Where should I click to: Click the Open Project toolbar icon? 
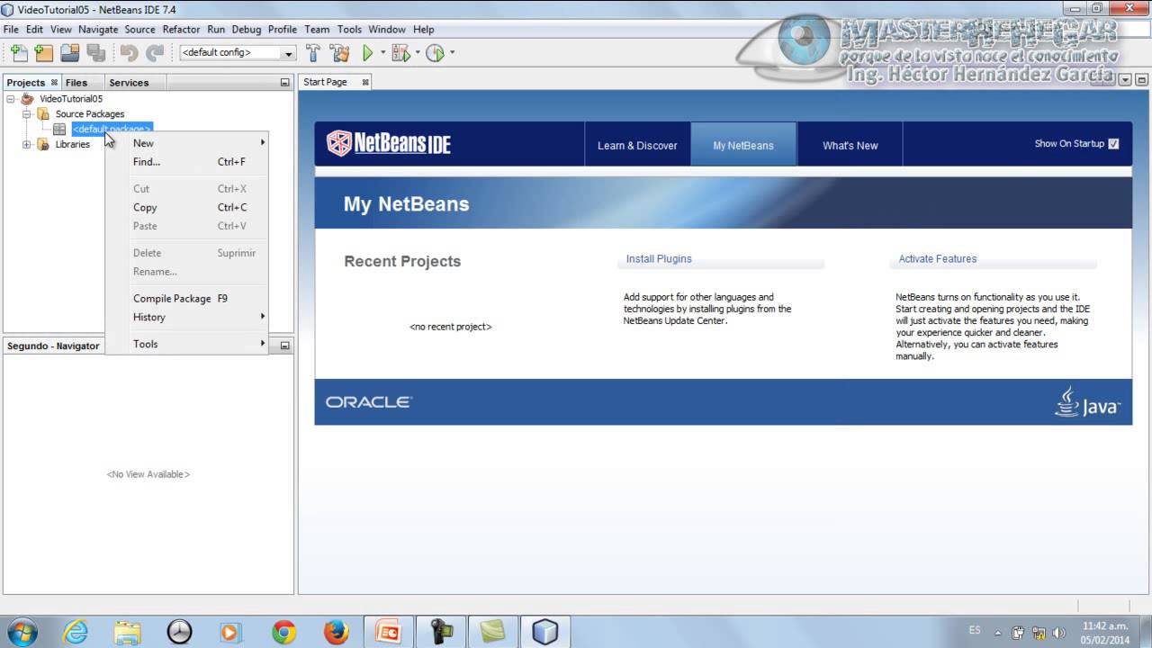69,53
